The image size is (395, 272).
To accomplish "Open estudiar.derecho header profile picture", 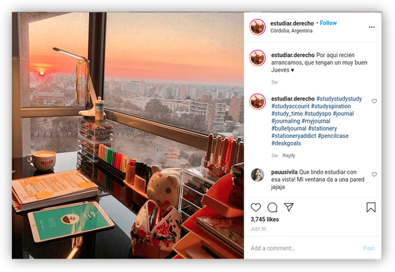I will coord(258,27).
